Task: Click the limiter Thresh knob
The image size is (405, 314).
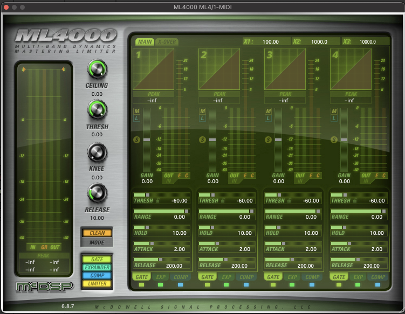Action: (97, 110)
